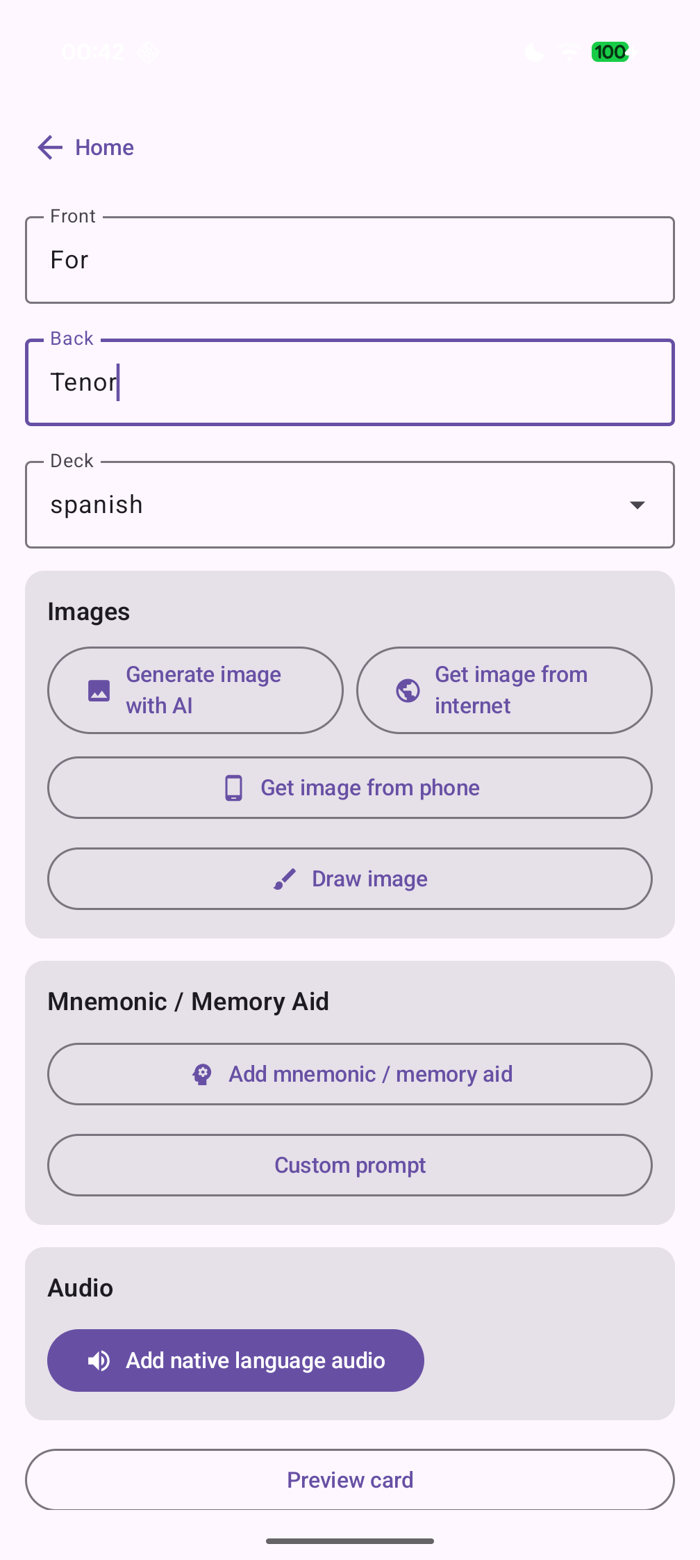Screen dimensions: 700x1560
Task: Click the Deck dropdown arrow
Action: pos(637,505)
